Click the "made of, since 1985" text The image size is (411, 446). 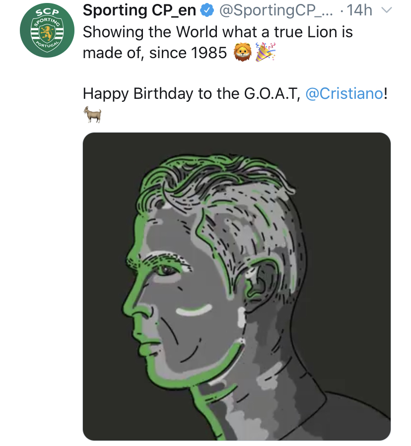[x=155, y=52]
